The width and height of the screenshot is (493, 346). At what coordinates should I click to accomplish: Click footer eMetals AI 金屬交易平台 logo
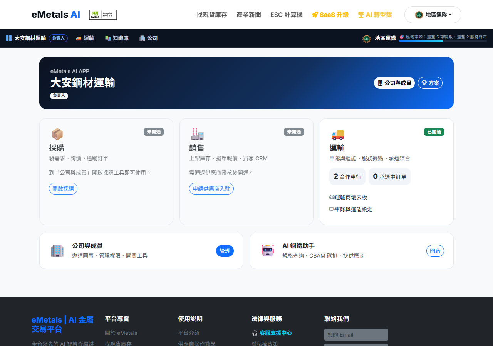[x=62, y=324]
